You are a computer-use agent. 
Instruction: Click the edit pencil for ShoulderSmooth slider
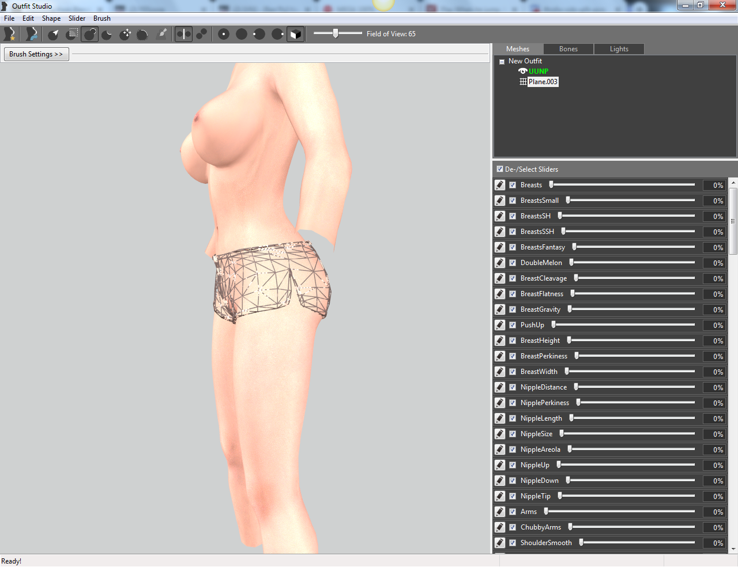[500, 543]
